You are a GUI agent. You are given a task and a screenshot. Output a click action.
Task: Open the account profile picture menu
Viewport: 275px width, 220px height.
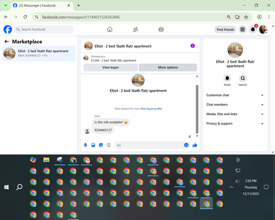pyautogui.click(x=263, y=29)
